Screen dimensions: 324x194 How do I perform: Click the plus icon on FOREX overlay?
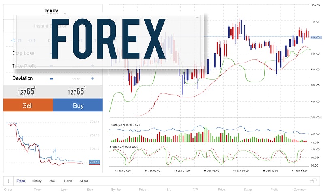pyautogui.click(x=197, y=18)
